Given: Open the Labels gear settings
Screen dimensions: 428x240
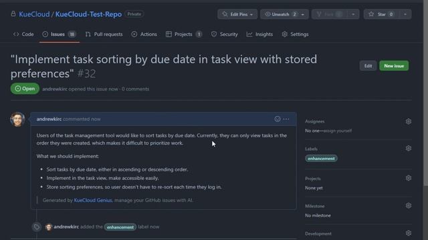Looking at the screenshot, I should coord(409,148).
